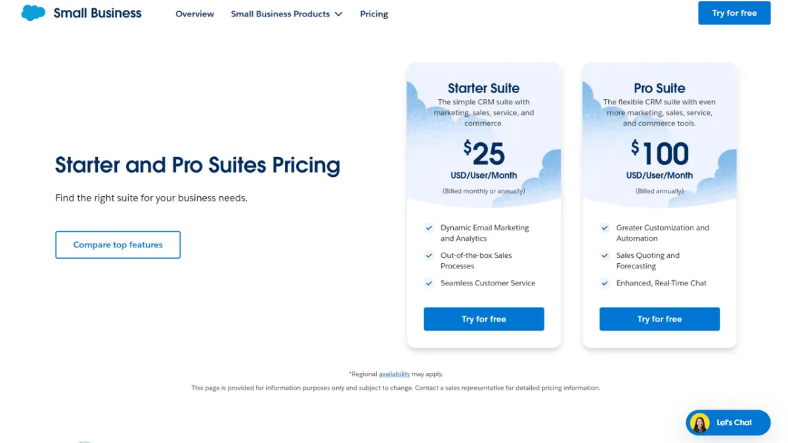Go to the Overview nav item
The width and height of the screenshot is (788, 443).
(194, 14)
